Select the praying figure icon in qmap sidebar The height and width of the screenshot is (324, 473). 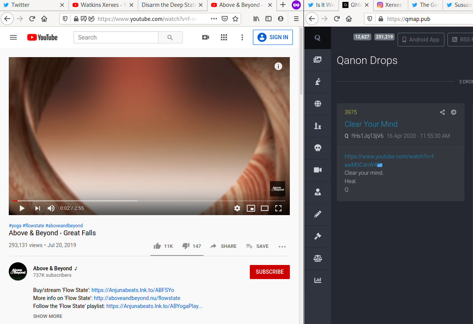point(318,81)
